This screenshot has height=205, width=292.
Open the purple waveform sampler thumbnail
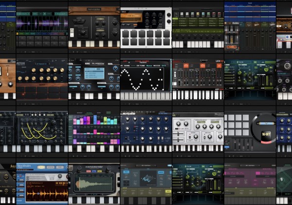coord(42,27)
